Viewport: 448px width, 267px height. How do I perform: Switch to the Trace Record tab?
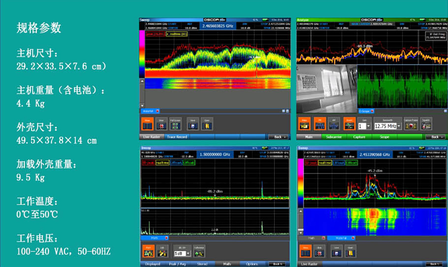pos(177,137)
